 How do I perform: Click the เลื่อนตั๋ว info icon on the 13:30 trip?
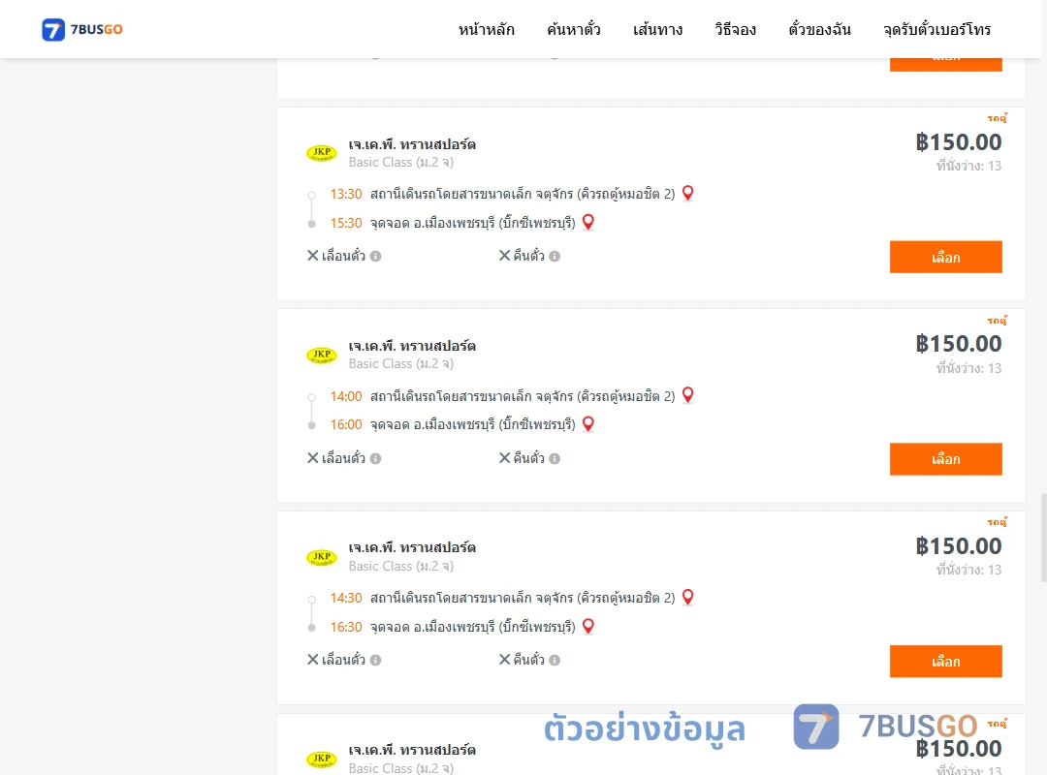(376, 257)
